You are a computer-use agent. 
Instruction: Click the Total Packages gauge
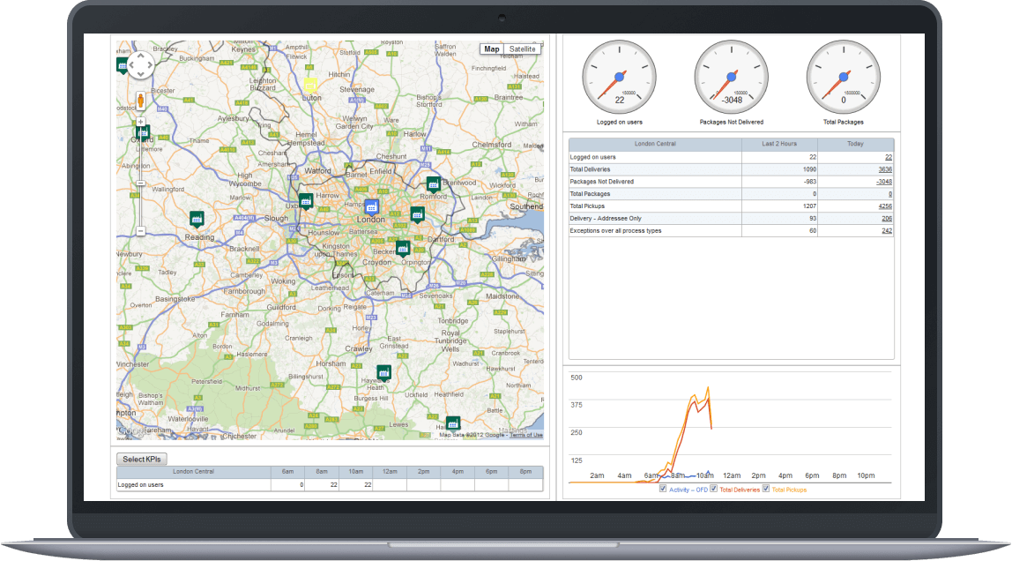coord(842,77)
